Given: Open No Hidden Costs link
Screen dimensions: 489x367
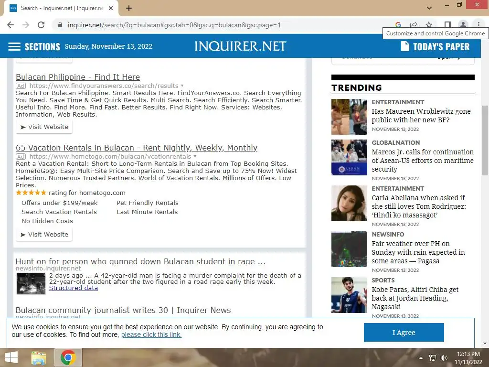Looking at the screenshot, I should point(47,221).
